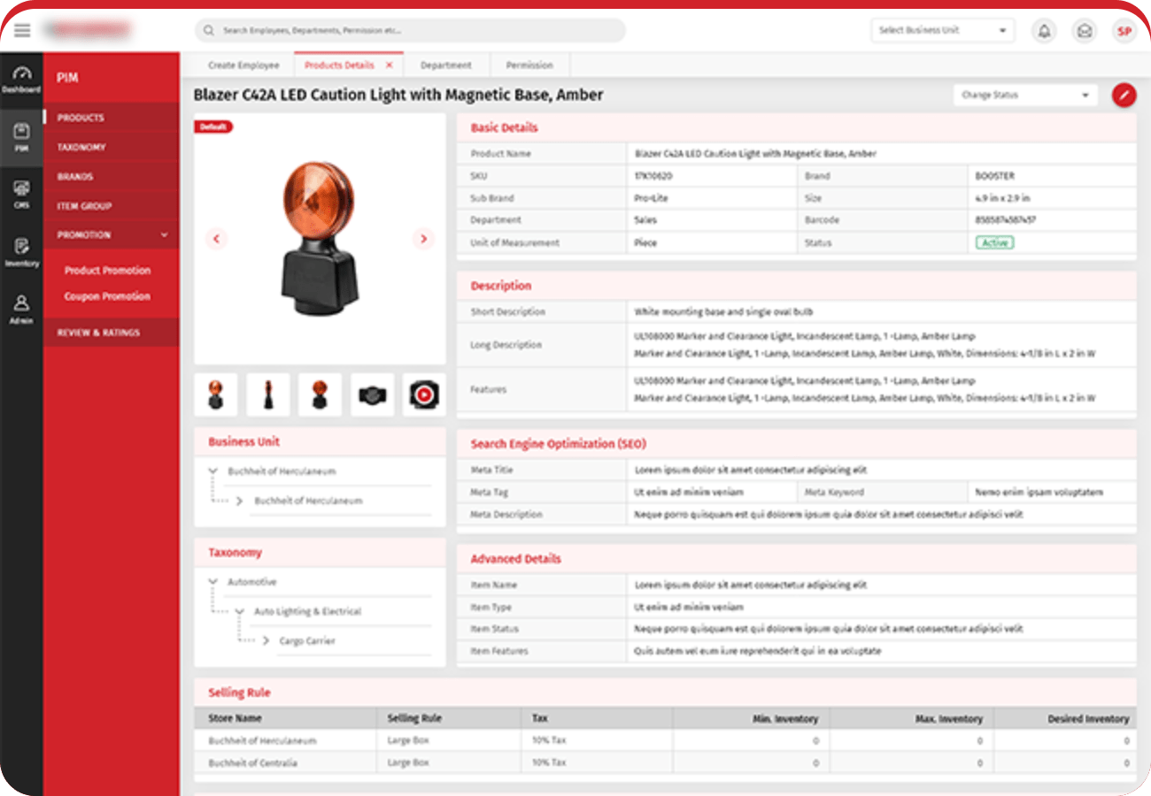Open the Dashboard sidebar icon
This screenshot has height=796, width=1151.
21,79
